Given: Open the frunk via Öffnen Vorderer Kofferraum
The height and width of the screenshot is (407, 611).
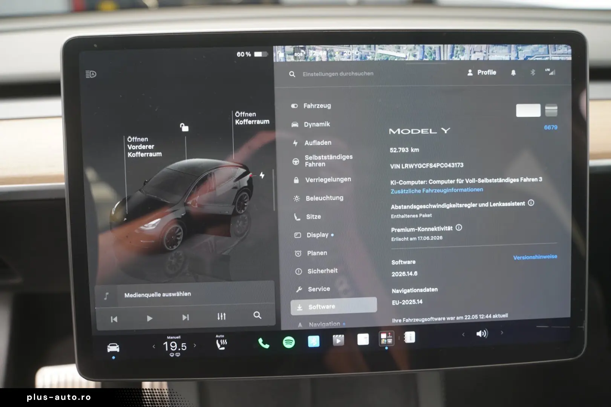Looking at the screenshot, I should tap(144, 147).
